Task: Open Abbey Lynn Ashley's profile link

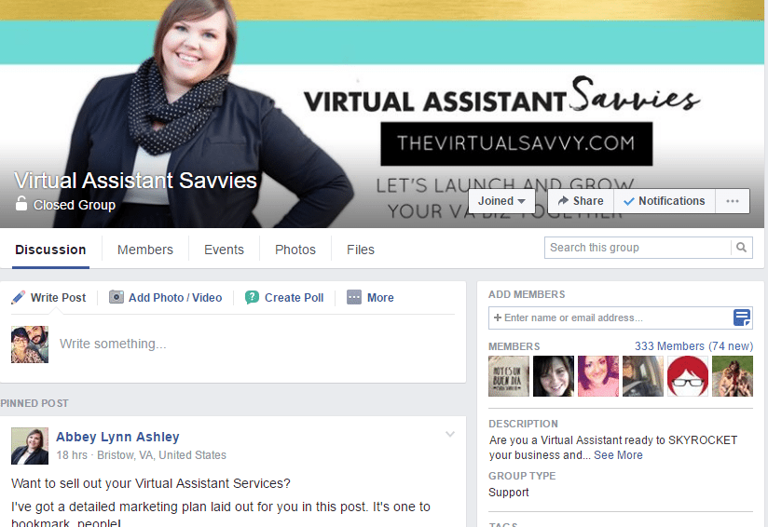Action: coord(117,437)
